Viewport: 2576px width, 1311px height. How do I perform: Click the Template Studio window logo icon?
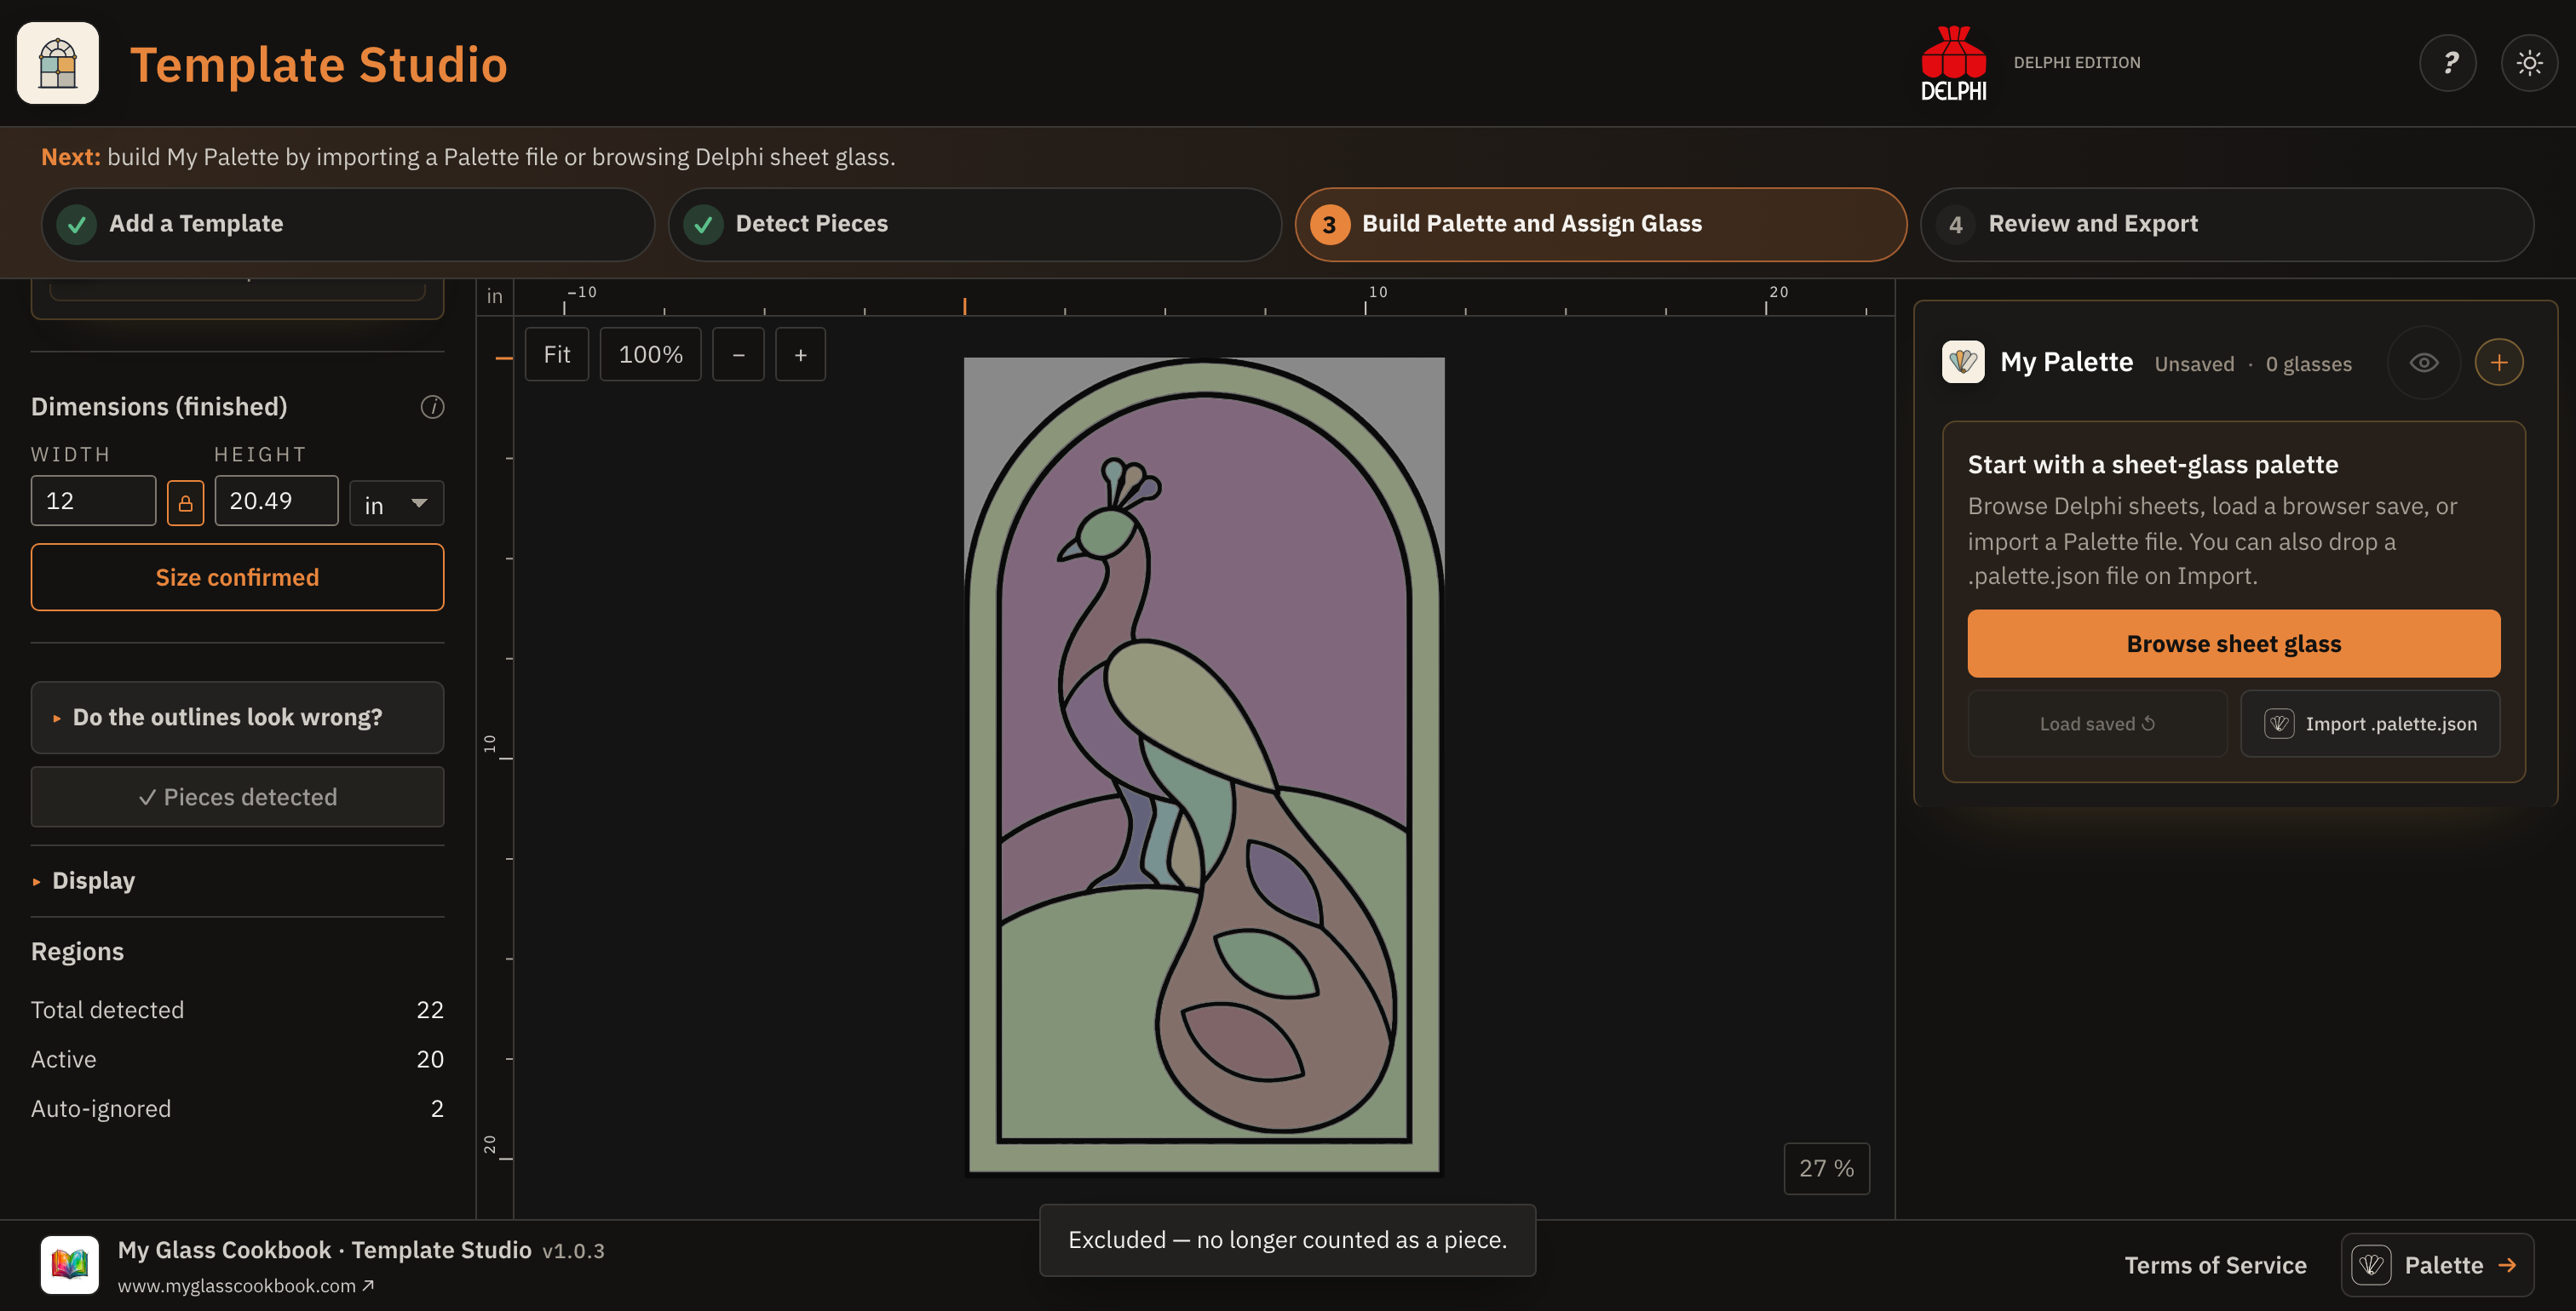pyautogui.click(x=58, y=63)
